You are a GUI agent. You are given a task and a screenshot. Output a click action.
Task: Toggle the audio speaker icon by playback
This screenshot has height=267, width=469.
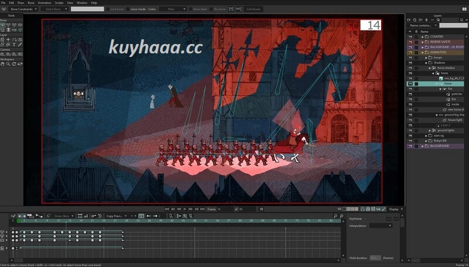[261, 209]
